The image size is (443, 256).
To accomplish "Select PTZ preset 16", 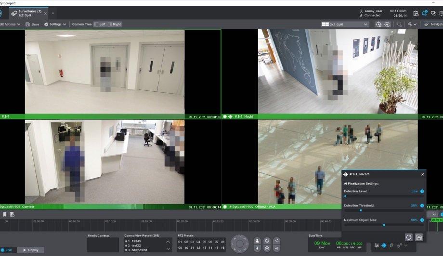I will click(222, 248).
